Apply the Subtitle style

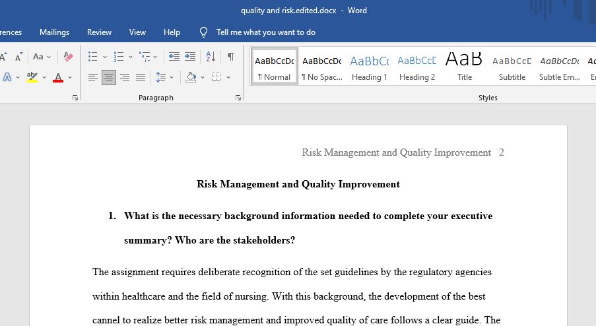(512, 66)
